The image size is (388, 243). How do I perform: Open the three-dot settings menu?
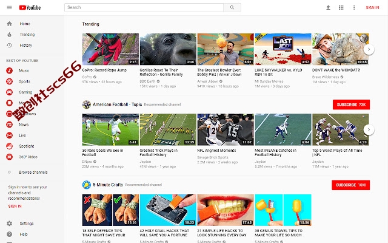click(x=354, y=7)
